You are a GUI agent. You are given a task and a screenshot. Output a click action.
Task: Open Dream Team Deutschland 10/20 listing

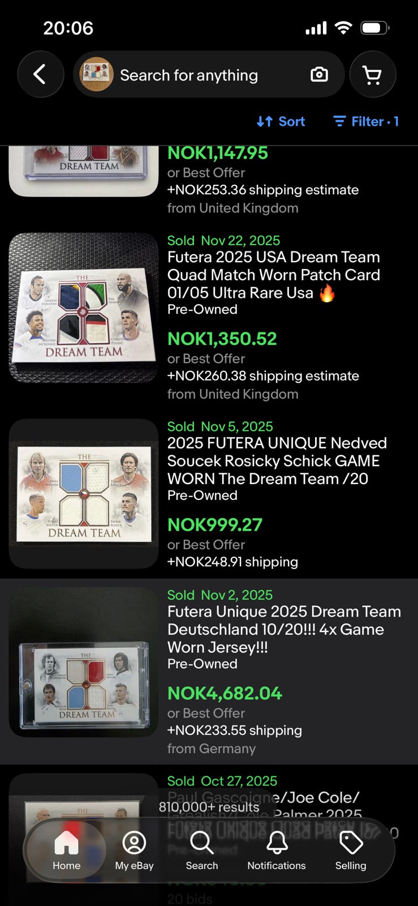pyautogui.click(x=284, y=629)
